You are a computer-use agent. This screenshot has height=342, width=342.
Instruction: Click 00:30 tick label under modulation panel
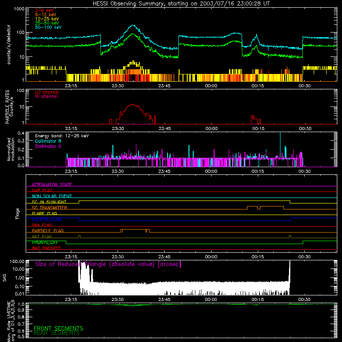click(304, 171)
